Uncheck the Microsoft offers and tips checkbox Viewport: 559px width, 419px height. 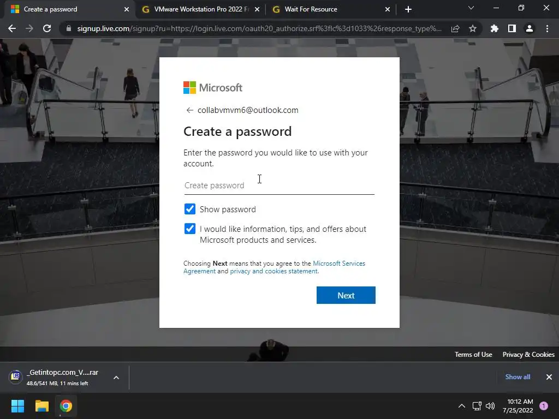(189, 229)
